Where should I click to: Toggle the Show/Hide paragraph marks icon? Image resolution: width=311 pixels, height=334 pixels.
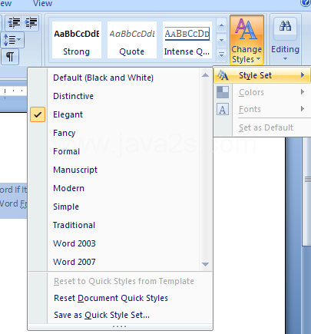point(10,57)
